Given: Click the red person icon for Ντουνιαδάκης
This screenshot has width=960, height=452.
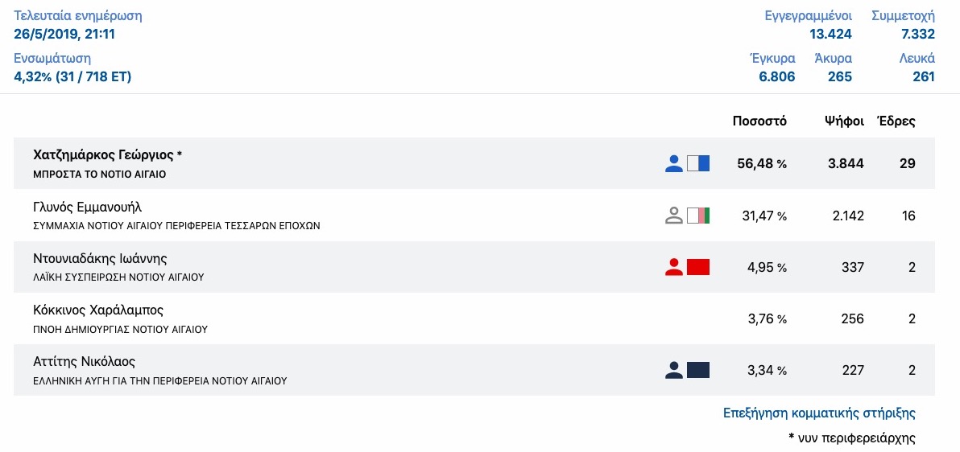Looking at the screenshot, I should [673, 267].
